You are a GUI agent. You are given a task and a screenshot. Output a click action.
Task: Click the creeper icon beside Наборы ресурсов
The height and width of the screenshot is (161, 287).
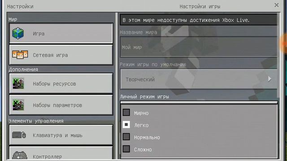[x=18, y=84]
